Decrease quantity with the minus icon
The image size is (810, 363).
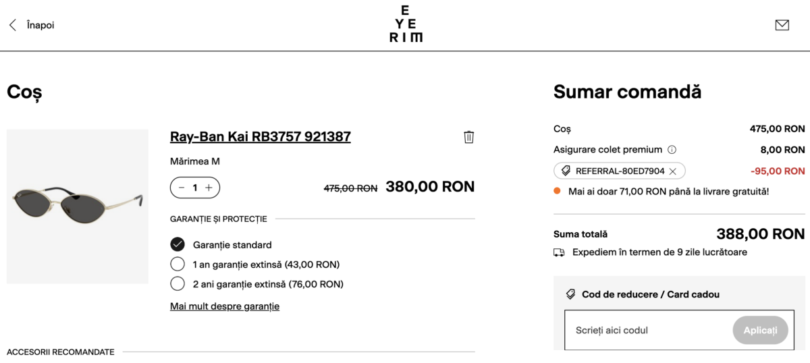(182, 188)
